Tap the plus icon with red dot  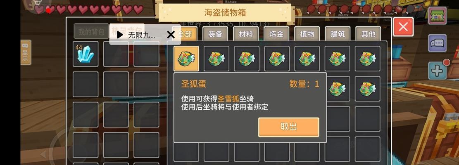[438, 71]
